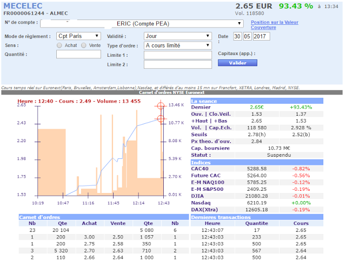
Task: Click the Achat price 3.00 in order book
Action: click(x=89, y=237)
